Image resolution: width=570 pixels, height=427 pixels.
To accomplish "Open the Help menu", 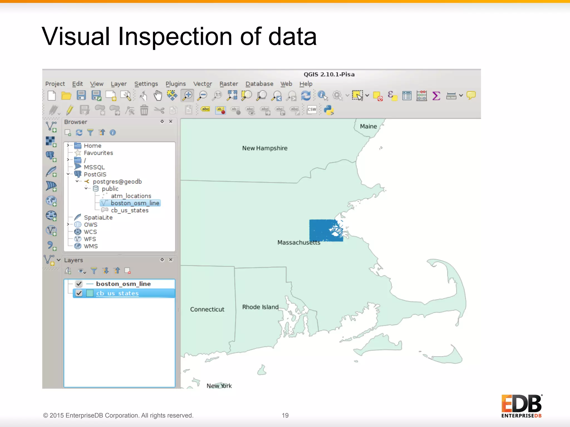I will pyautogui.click(x=306, y=84).
